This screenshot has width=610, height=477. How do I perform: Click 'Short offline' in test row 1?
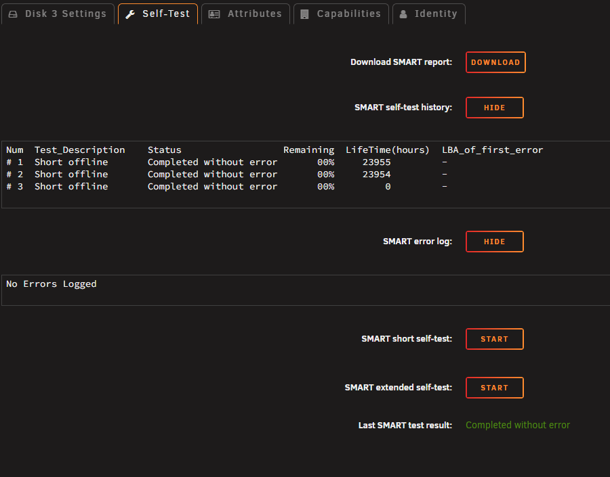point(71,162)
